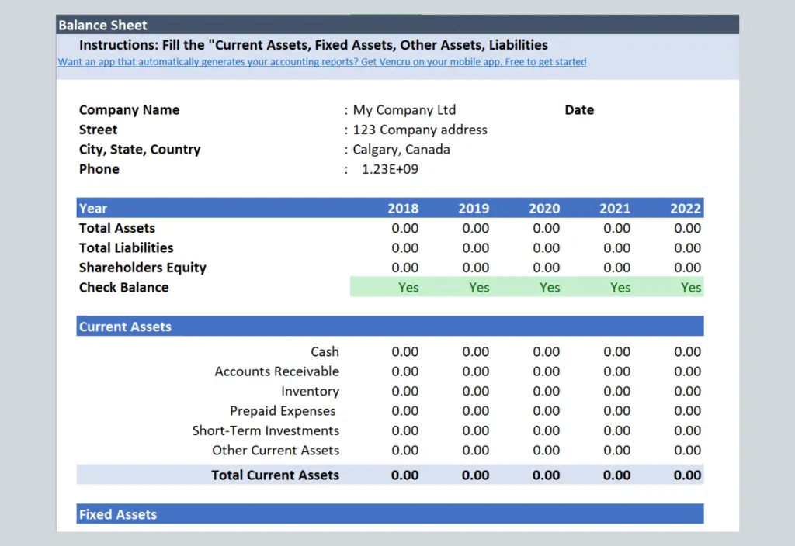
Task: Select the 2022 year column header
Action: 686,209
